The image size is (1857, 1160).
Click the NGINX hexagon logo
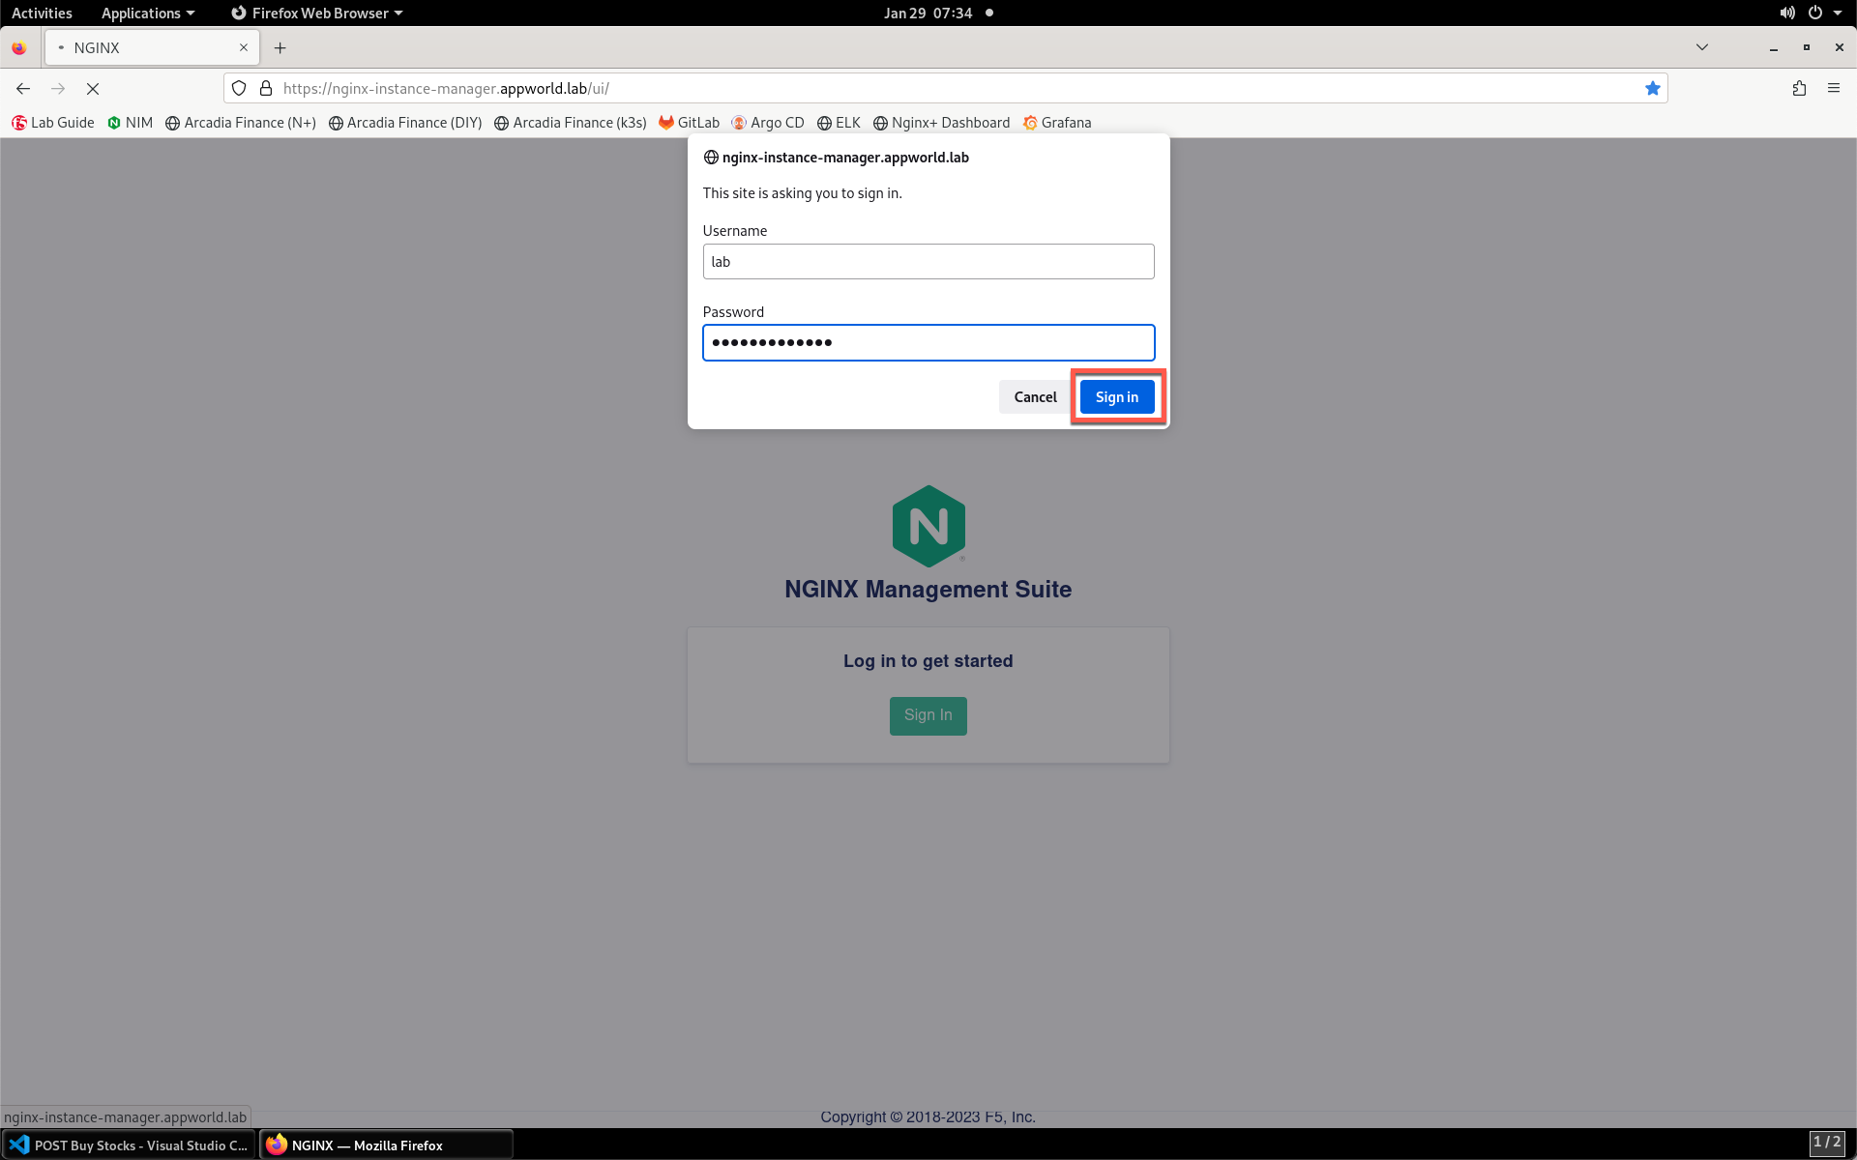pos(928,526)
